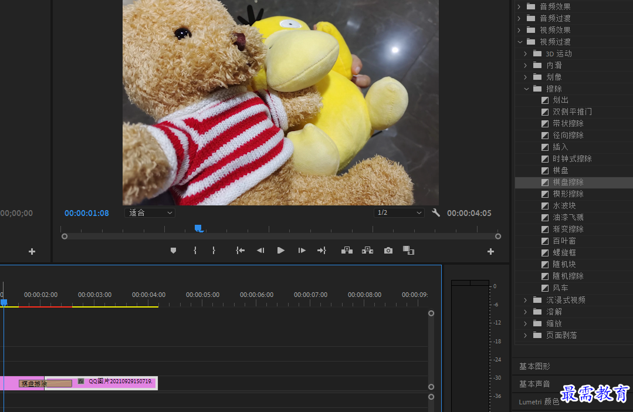
Task: Expand the 页面剥落 folder
Action: click(x=525, y=335)
